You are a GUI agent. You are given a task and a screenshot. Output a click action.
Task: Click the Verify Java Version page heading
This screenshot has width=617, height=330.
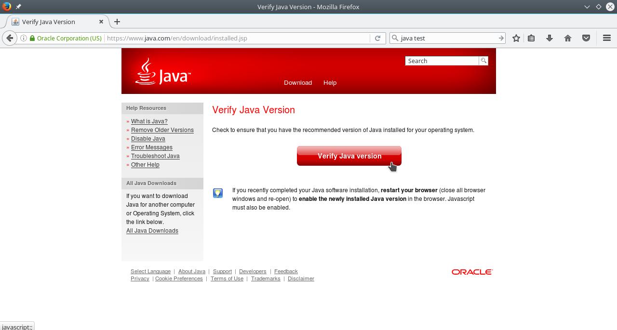(x=254, y=110)
